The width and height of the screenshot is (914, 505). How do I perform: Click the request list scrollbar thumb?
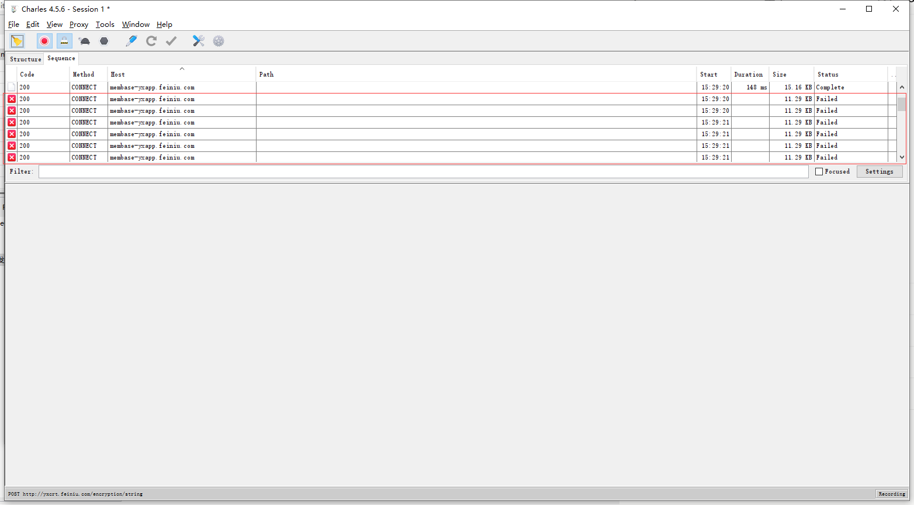(902, 104)
